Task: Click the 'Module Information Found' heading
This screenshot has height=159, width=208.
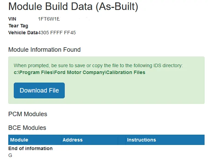Action: pyautogui.click(x=44, y=50)
